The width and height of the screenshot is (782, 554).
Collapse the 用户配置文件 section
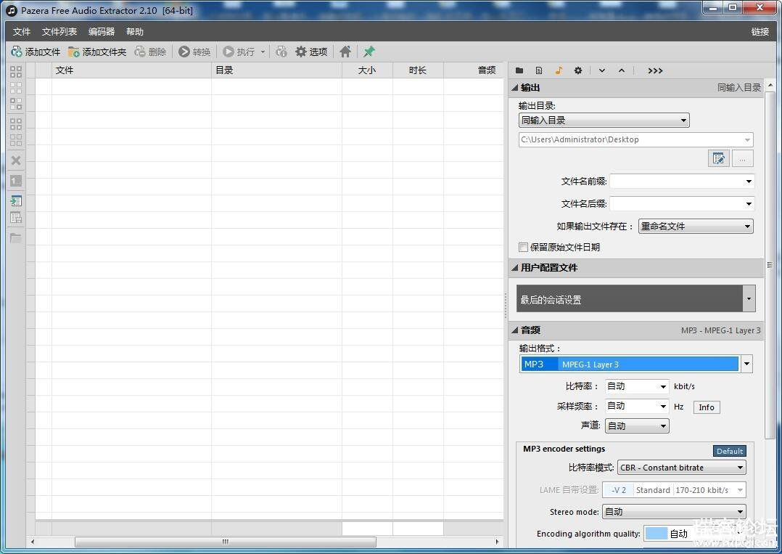(515, 267)
